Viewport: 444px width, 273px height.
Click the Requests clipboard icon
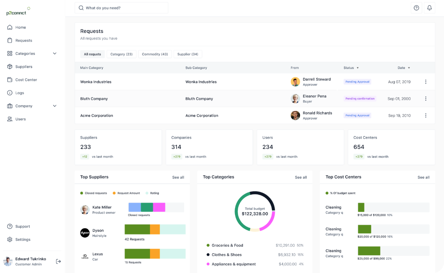pos(10,40)
